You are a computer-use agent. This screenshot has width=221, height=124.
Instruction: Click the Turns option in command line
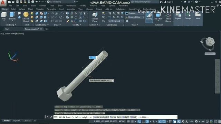pos(113,117)
